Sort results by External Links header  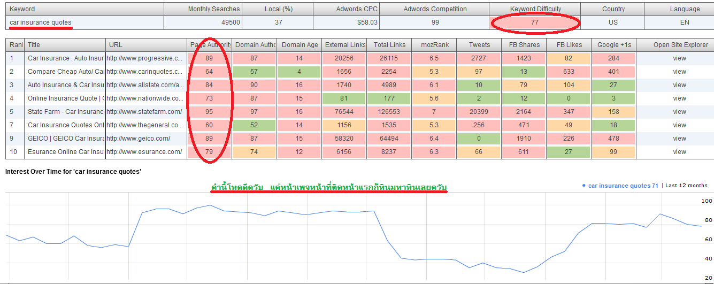click(x=344, y=45)
